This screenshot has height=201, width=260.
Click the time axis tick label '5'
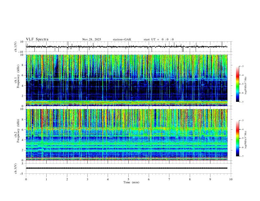pyautogui.click(x=128, y=179)
